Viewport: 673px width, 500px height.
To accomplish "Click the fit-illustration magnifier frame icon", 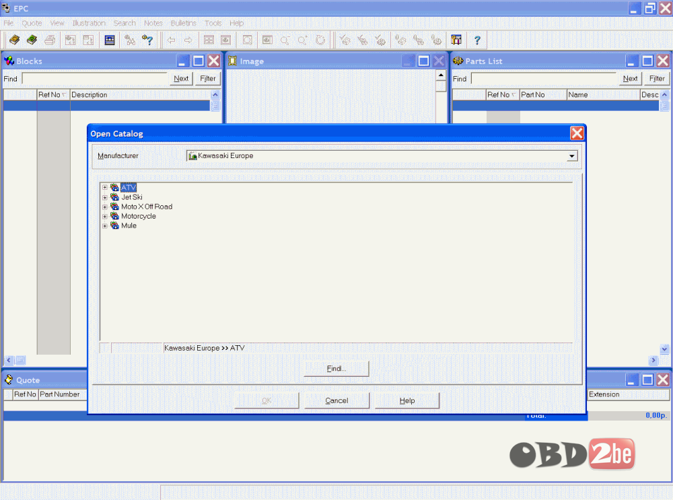I will click(247, 40).
